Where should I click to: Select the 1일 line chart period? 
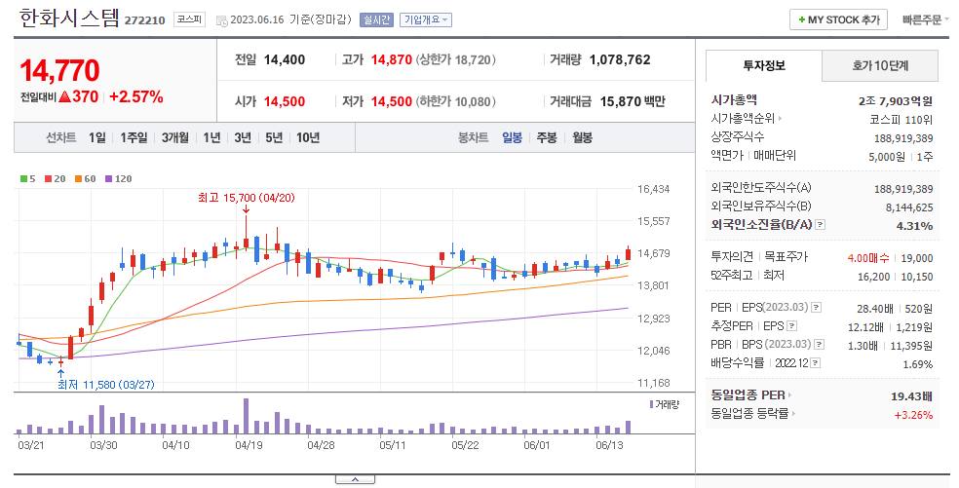pyautogui.click(x=97, y=137)
